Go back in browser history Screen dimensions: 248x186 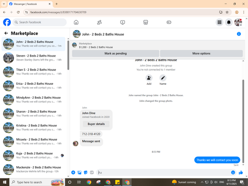point(4,12)
